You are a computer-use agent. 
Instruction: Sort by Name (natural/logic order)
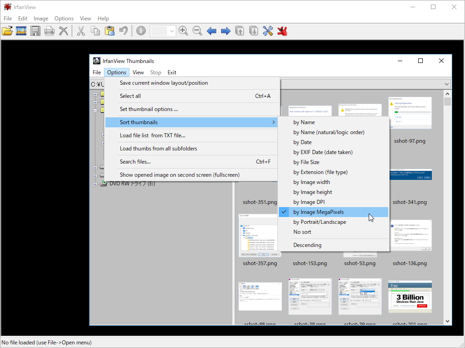334,132
